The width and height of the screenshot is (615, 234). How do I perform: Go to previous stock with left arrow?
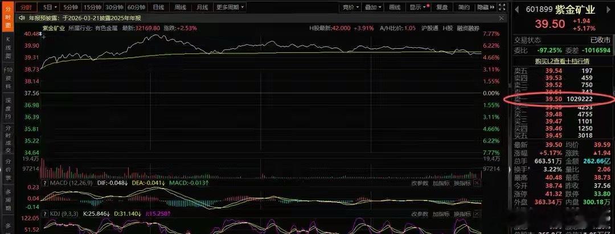(517, 9)
